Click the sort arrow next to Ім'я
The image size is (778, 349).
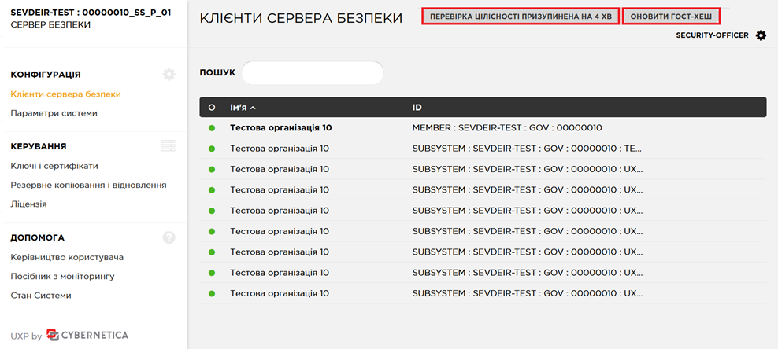point(254,107)
